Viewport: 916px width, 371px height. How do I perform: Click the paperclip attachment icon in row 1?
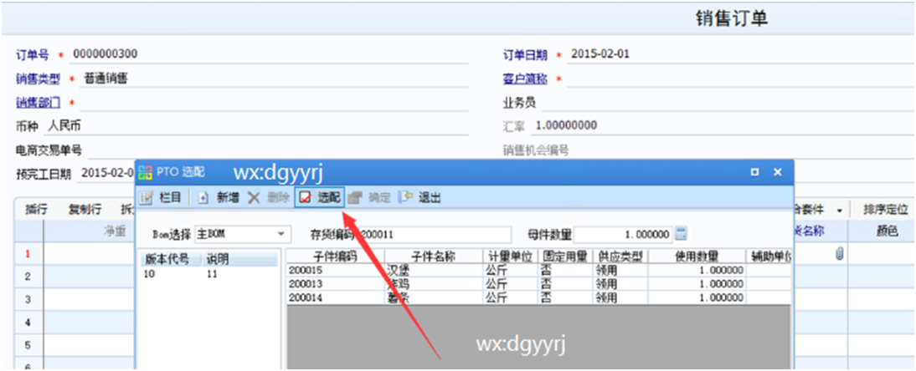tap(840, 254)
